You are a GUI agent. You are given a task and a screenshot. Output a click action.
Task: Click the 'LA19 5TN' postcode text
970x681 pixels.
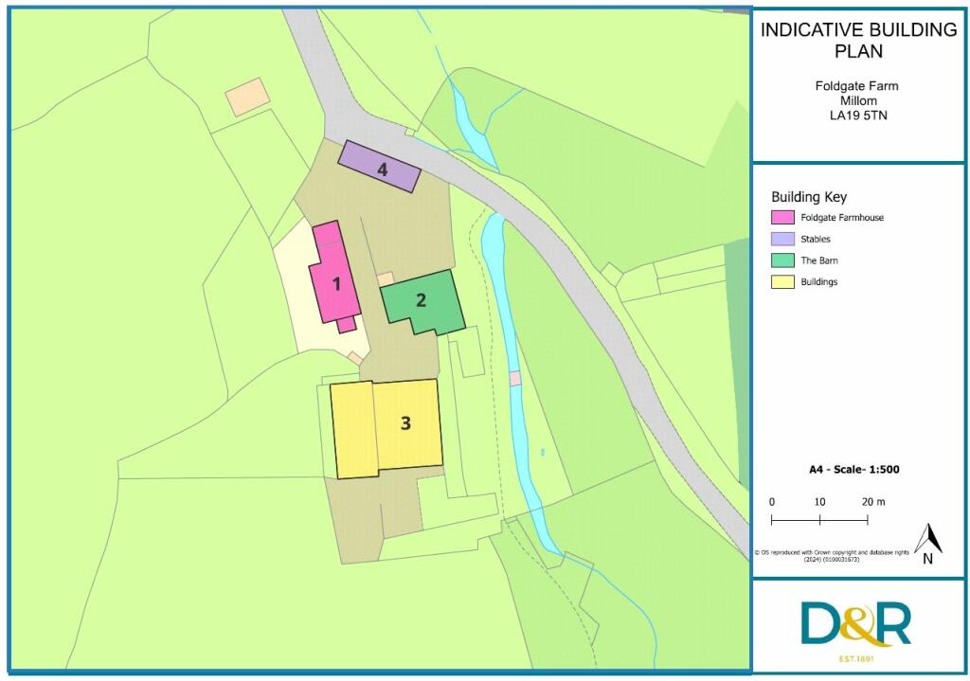856,116
